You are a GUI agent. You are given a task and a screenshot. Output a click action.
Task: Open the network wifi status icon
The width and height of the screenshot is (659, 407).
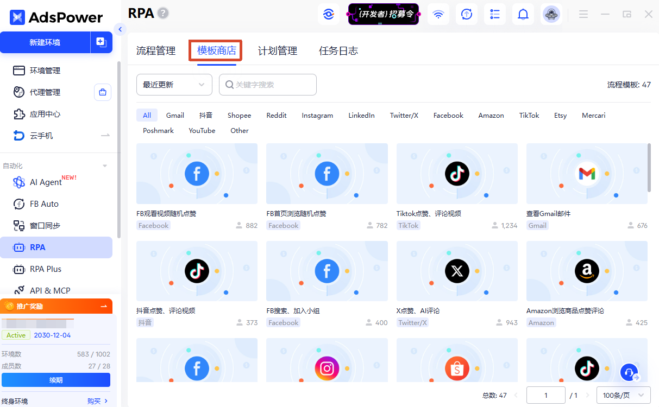pos(438,14)
